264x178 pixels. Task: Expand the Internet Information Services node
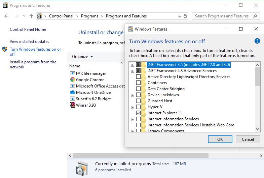click(x=133, y=119)
